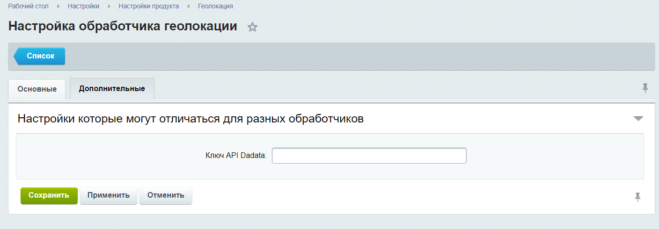Screen dimensions: 659x229
Task: Add page to favorites with star icon
Action: click(x=253, y=27)
